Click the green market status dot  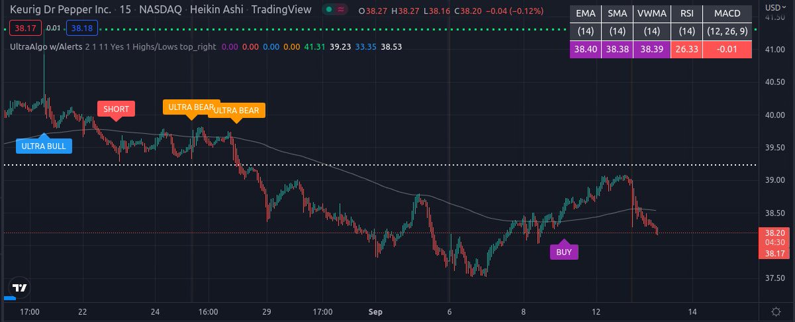coord(329,11)
